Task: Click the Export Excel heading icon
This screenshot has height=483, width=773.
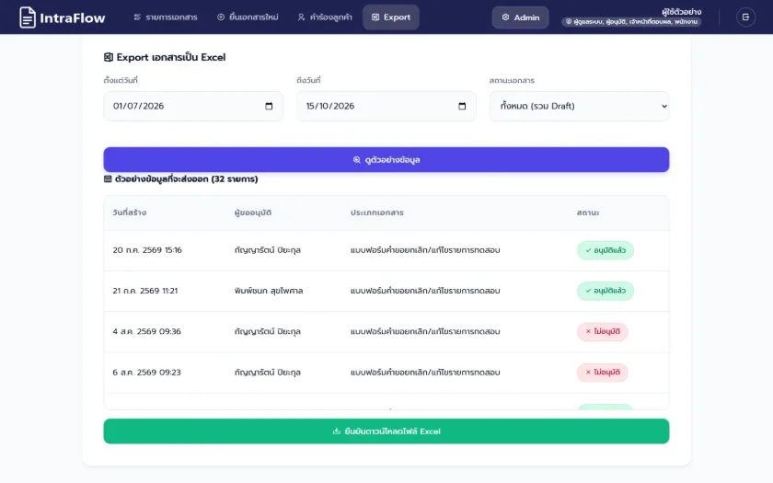Action: click(109, 57)
